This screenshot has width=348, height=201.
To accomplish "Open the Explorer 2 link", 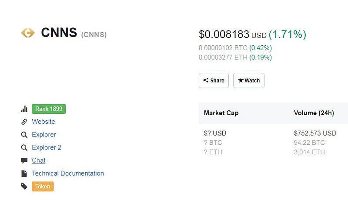I will pos(47,147).
